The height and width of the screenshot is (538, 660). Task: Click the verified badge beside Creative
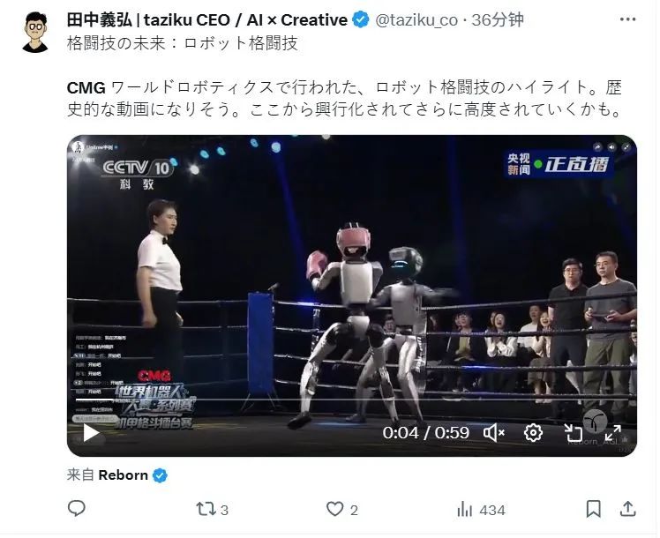click(x=360, y=19)
